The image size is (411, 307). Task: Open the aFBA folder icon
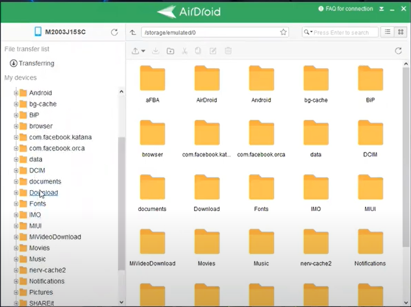tap(153, 78)
